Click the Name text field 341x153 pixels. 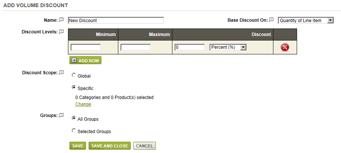tap(116, 20)
